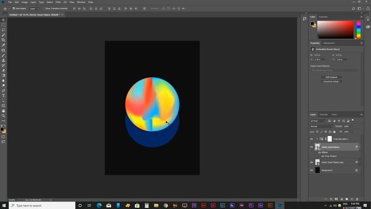This screenshot has height=209, width=371.
Task: Click the Windows taskbar search box
Action: click(42, 206)
